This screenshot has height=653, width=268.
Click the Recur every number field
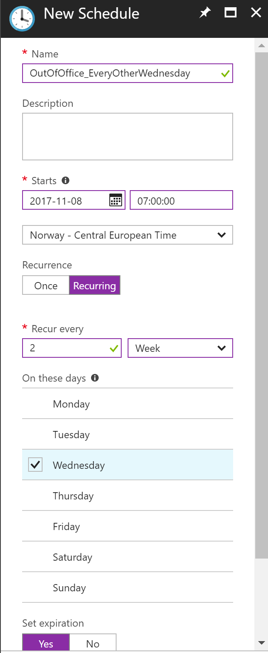point(72,348)
